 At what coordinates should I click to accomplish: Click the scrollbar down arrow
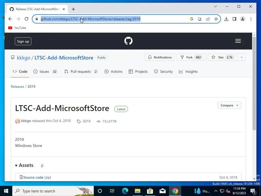pyautogui.click(x=254, y=179)
